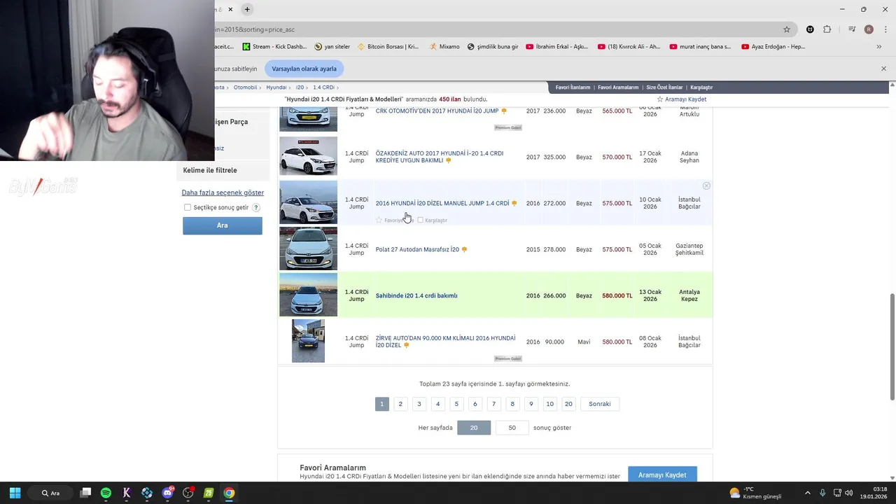Click the Varsayılan olarak ayarla button
The width and height of the screenshot is (896, 504).
(x=304, y=69)
